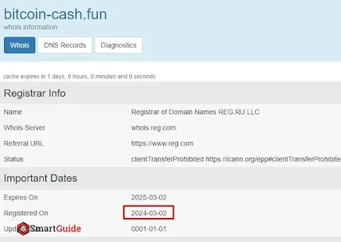The image size is (341, 242).
Task: Open the https://www.reg.com referral URL
Action: 163,144
